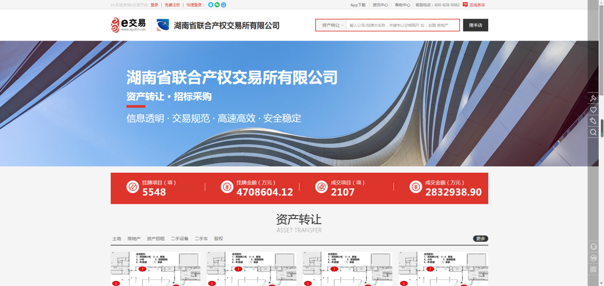This screenshot has width=604, height=286.
Task: Click the listed projects count 5548
Action: [x=154, y=192]
